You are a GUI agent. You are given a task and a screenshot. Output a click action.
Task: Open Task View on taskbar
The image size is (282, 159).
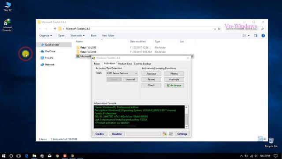(19, 156)
